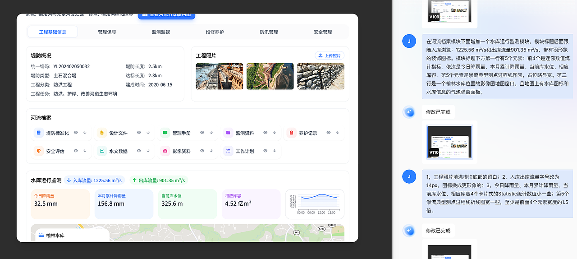This screenshot has height=259, width=577.
Task: Click the 工作计划 list icon
Action: [x=228, y=151]
